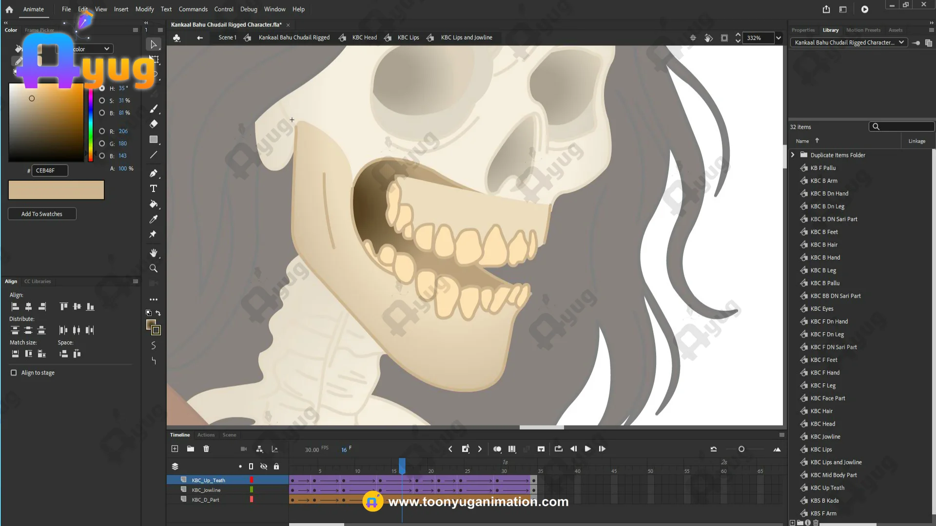Image resolution: width=936 pixels, height=526 pixels.
Task: Open the stage zoom percentage dropdown
Action: [779, 38]
